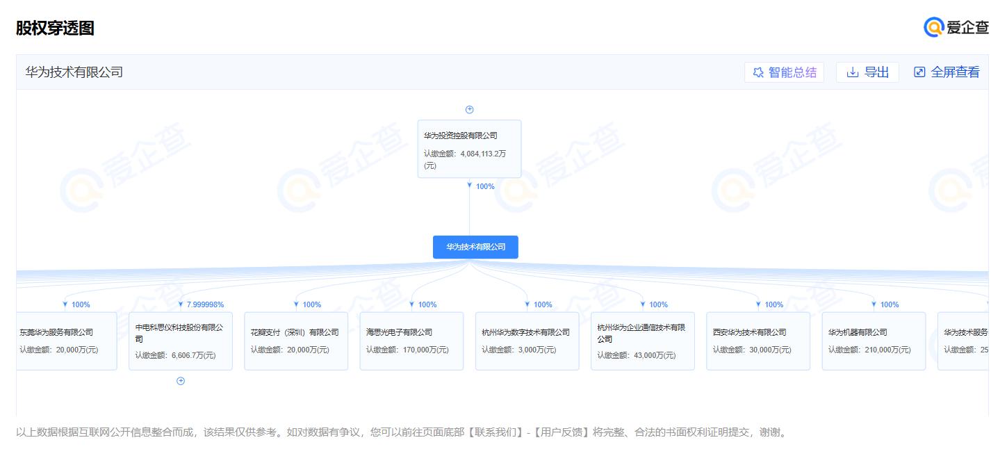Screen dimensions: 1007x456
Task: Click 认缴金额 4,084,113.2万 value
Action: point(465,159)
